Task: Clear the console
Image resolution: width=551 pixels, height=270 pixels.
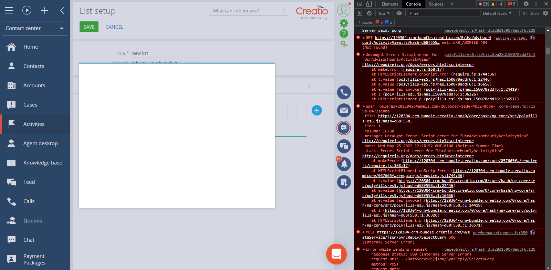Action: tap(369, 13)
